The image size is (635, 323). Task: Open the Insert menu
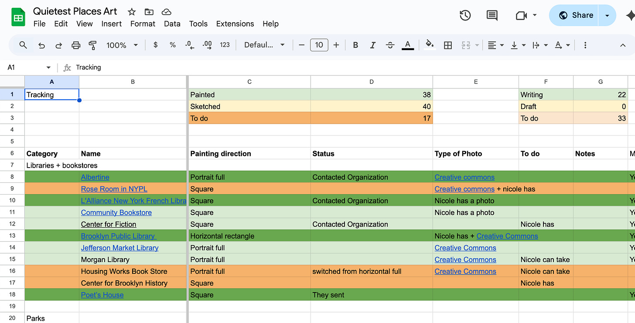[x=112, y=24]
